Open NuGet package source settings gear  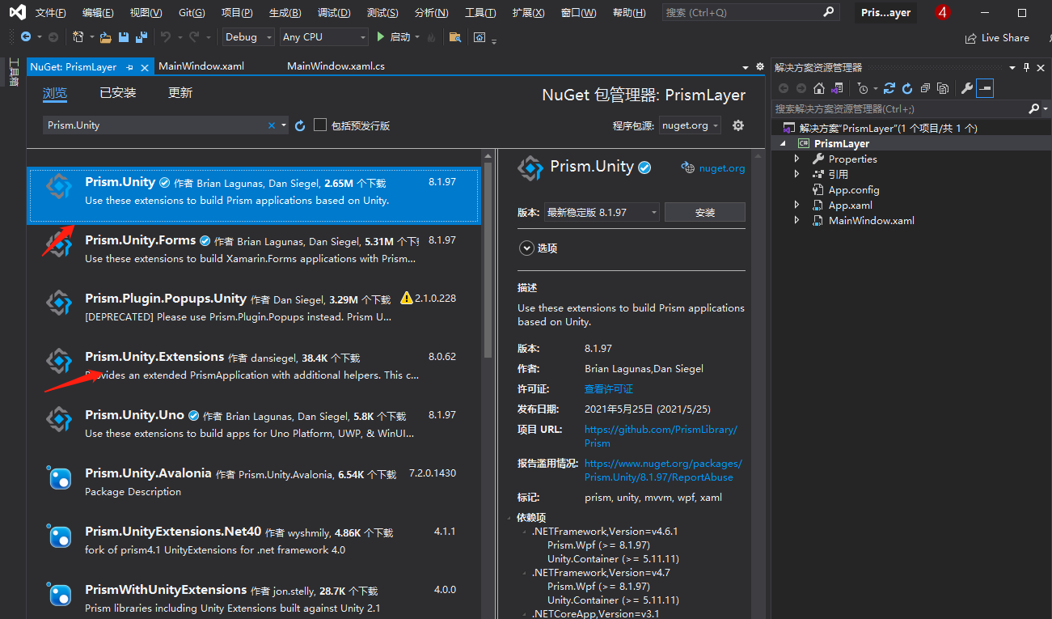pos(737,125)
